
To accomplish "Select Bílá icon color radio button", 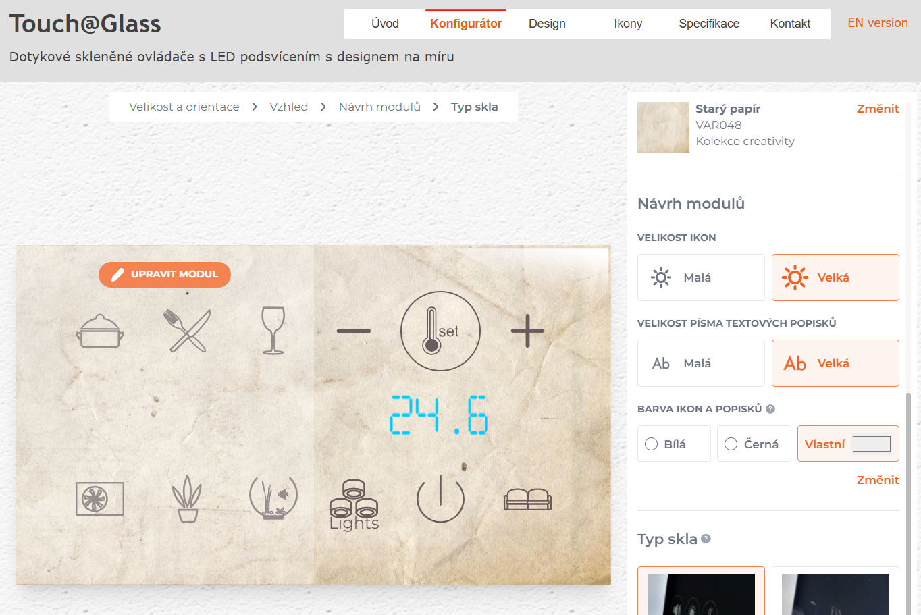I will click(652, 444).
